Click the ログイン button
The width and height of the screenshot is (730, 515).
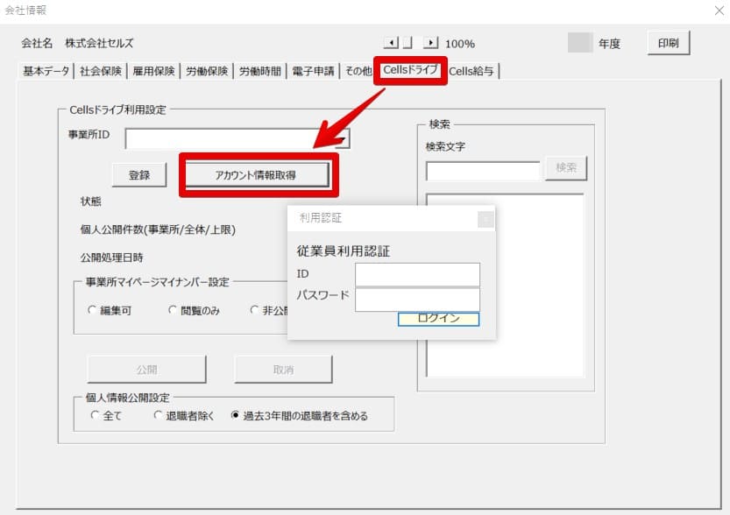[x=438, y=319]
